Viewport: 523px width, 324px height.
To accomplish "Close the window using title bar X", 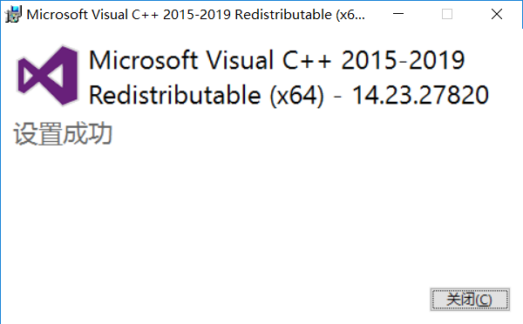I will (497, 14).
